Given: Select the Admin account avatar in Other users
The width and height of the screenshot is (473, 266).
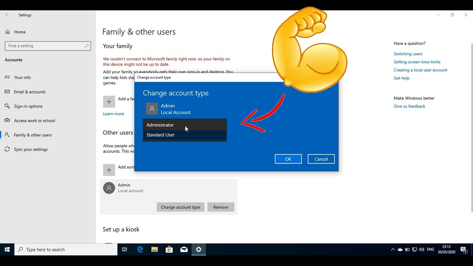Looking at the screenshot, I should 109,188.
